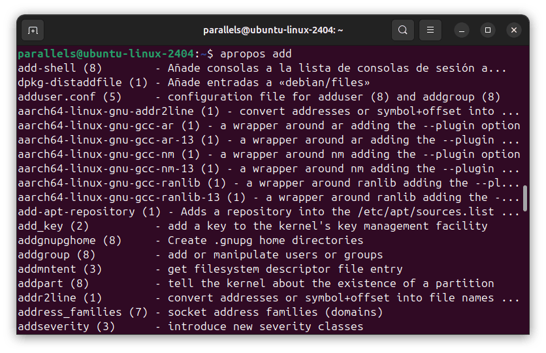Image resolution: width=546 pixels, height=353 pixels.
Task: Click the terminal scrollbar thumb
Action: [x=525, y=198]
